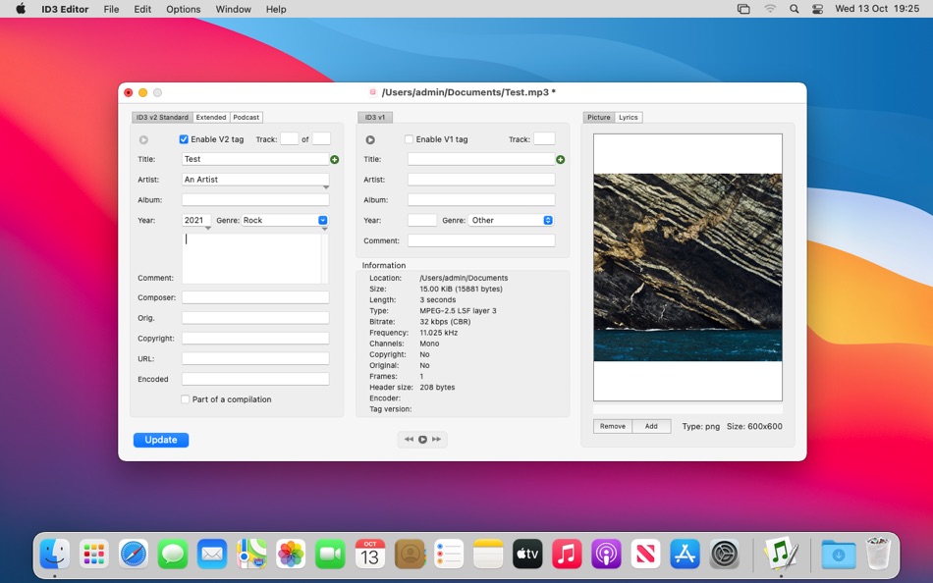
Task: Click the green plus next to V1 Title
Action: [x=561, y=159]
